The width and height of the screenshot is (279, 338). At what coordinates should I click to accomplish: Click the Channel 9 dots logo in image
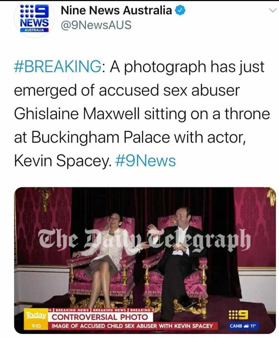pos(238,315)
